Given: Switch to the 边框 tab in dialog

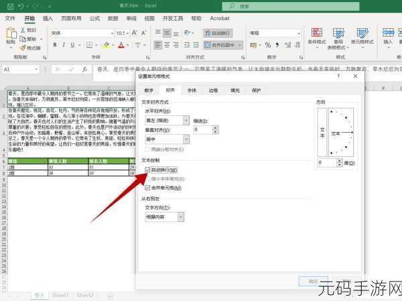Looking at the screenshot, I should click(213, 90).
